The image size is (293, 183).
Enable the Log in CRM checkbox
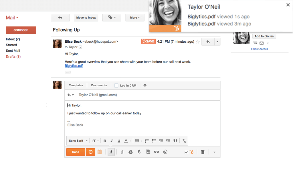coord(116,85)
